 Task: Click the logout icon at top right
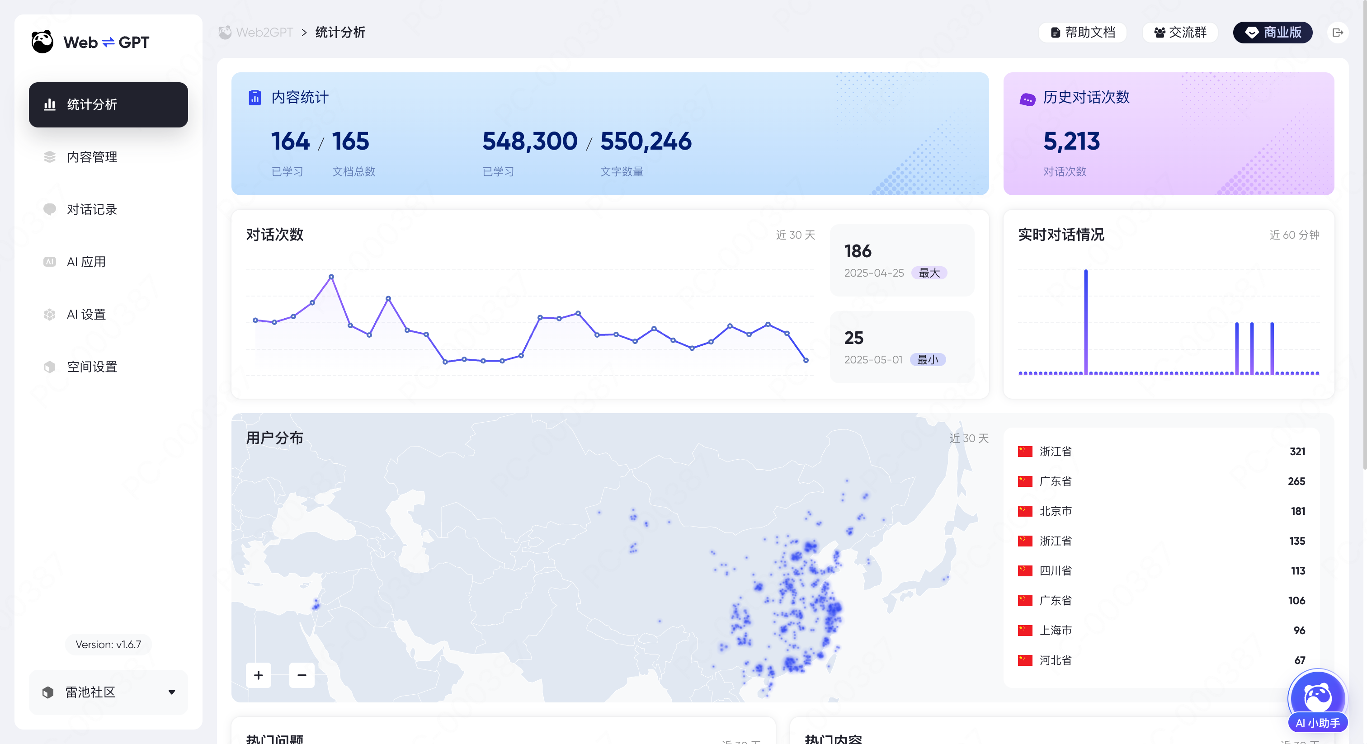[1337, 33]
